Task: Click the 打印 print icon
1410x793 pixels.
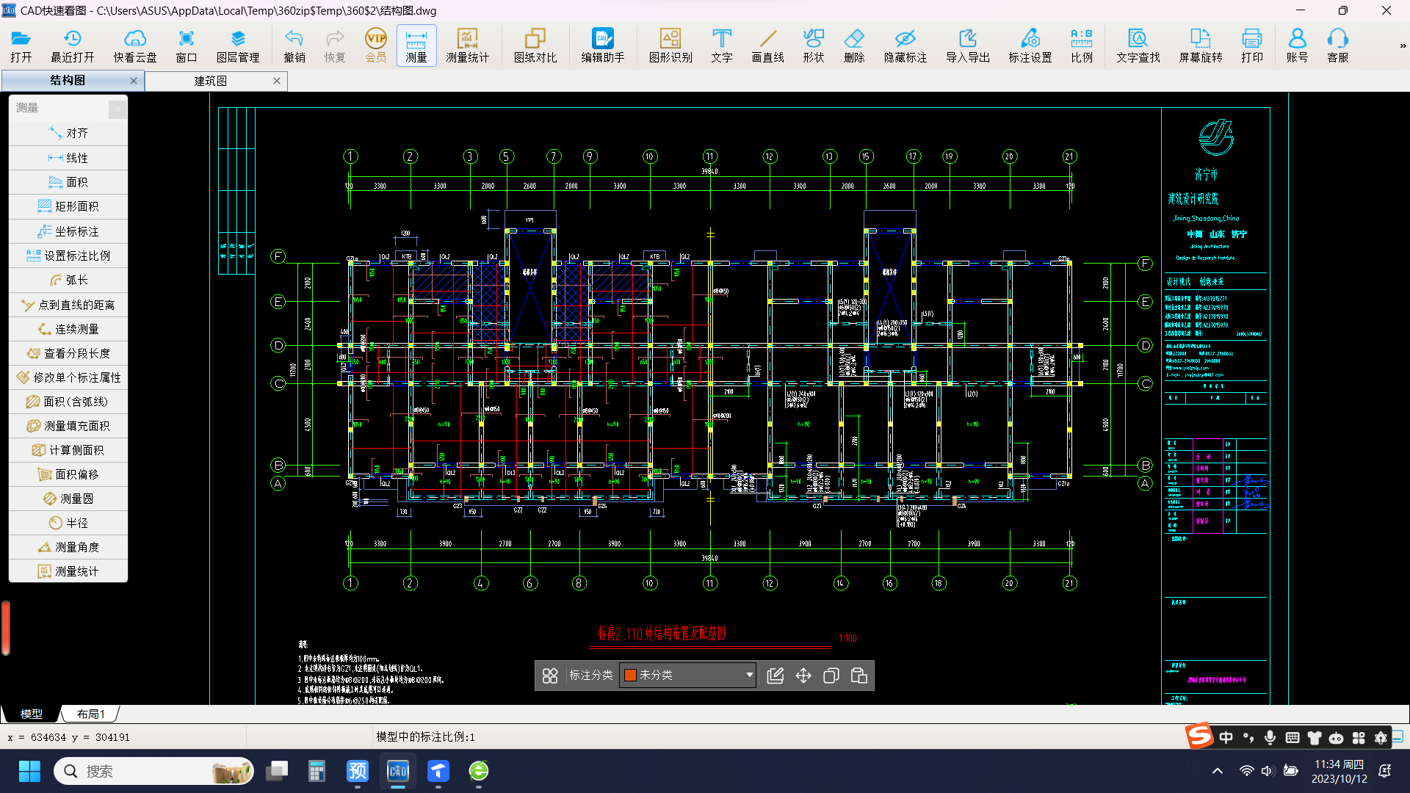Action: coord(1252,46)
